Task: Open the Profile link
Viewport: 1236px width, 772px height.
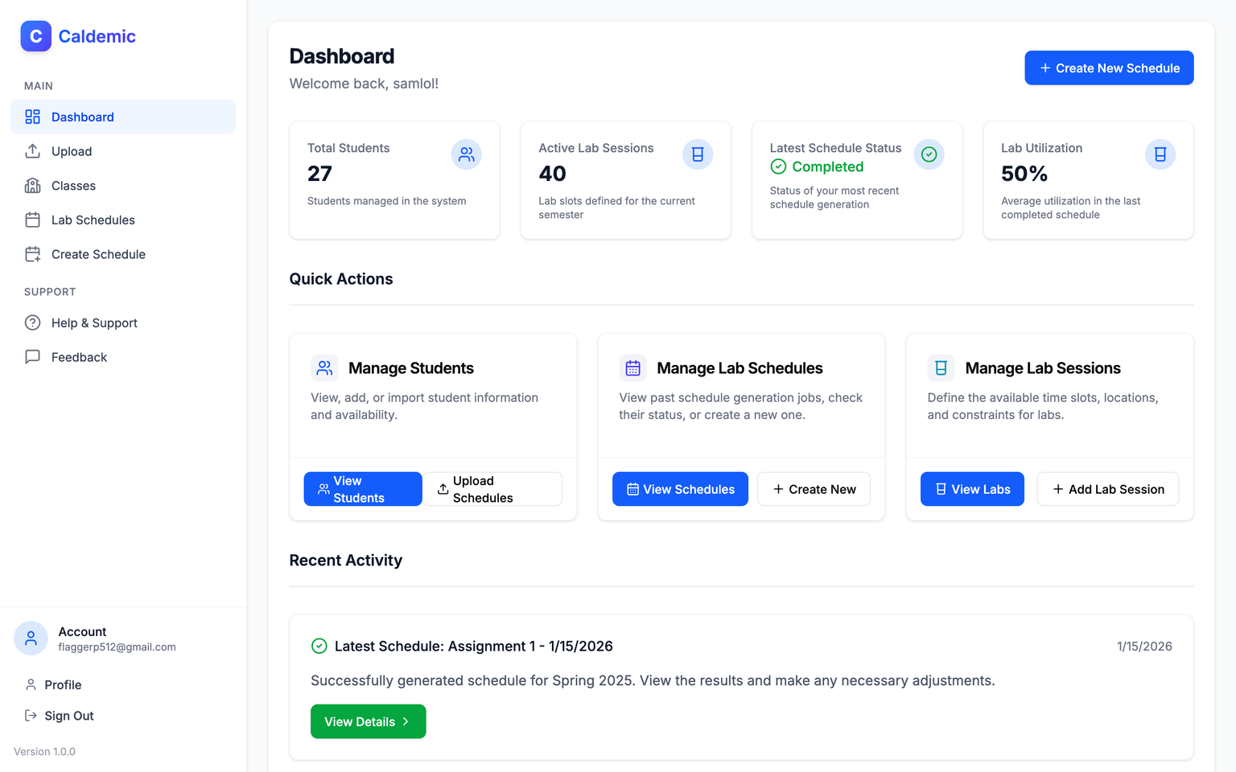Action: (123, 684)
